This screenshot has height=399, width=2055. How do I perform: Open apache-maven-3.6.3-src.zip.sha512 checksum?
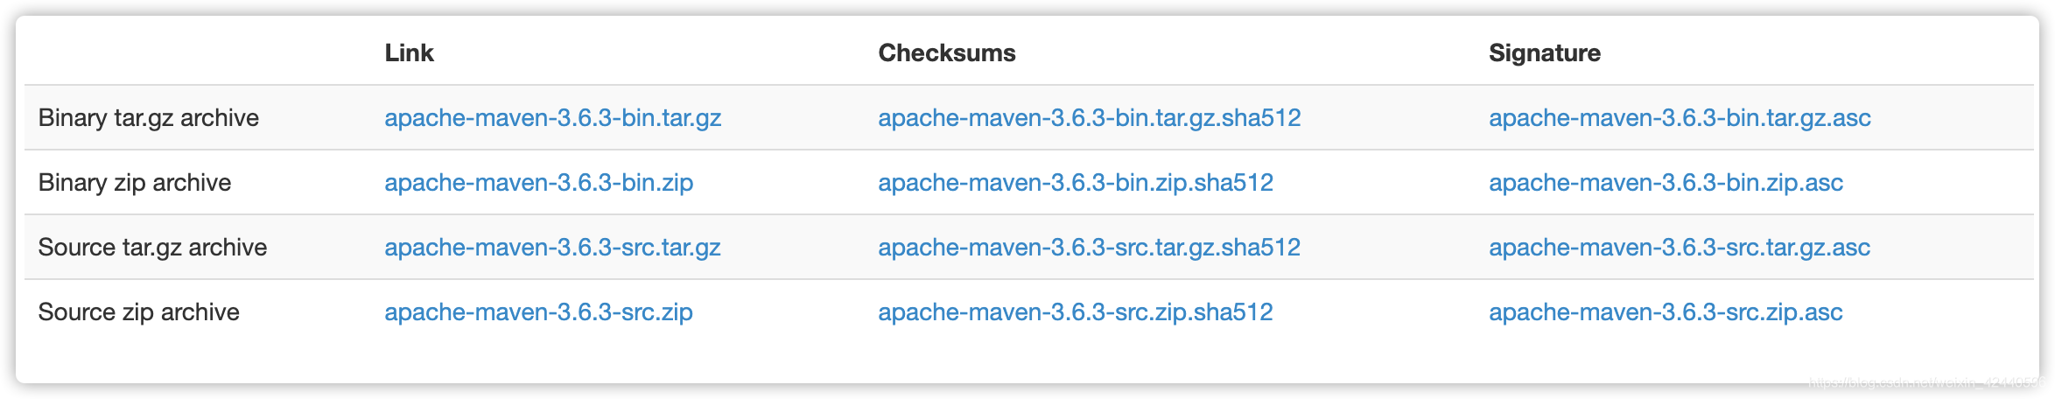coord(1076,312)
